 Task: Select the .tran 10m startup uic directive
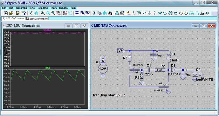point(109,95)
